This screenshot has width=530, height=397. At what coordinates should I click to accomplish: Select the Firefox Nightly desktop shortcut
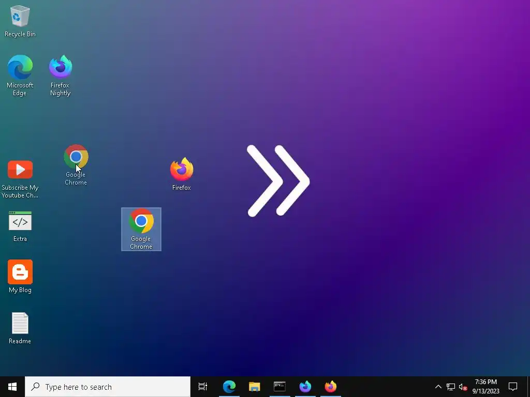pyautogui.click(x=60, y=75)
